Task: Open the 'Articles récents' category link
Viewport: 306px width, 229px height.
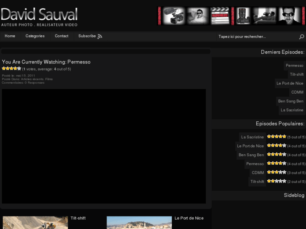Action: coord(32,79)
